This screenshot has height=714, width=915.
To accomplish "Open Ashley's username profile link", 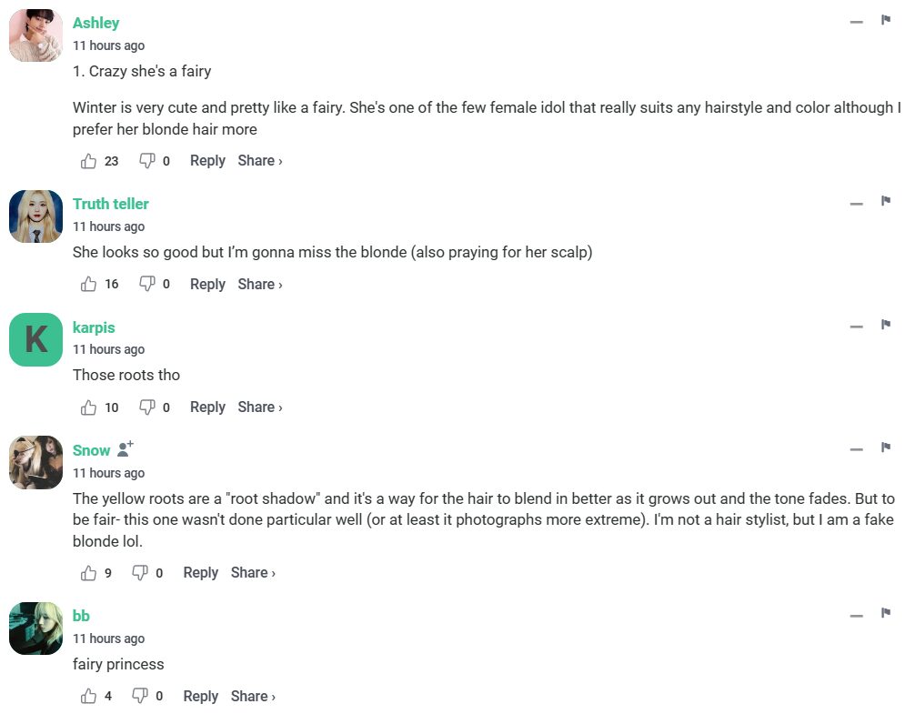I will click(96, 23).
